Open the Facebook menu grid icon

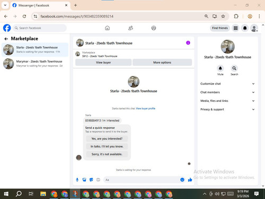[235, 28]
